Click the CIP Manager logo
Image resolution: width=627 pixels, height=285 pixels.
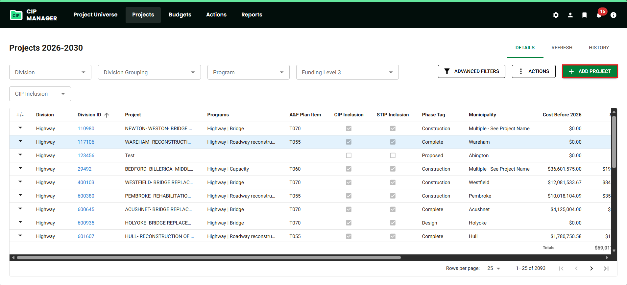[34, 15]
